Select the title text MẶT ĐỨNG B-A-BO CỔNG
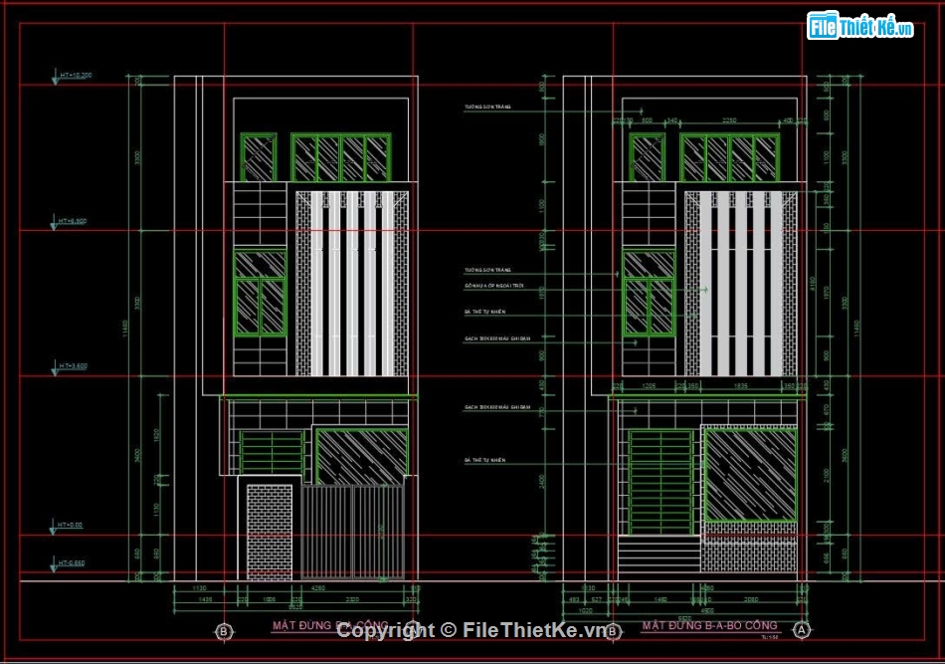This screenshot has height=664, width=945. pyautogui.click(x=710, y=626)
